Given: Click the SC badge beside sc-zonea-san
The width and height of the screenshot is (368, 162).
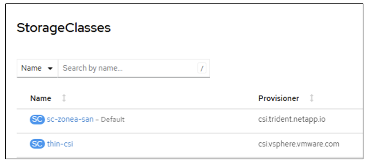Looking at the screenshot, I should coord(37,119).
